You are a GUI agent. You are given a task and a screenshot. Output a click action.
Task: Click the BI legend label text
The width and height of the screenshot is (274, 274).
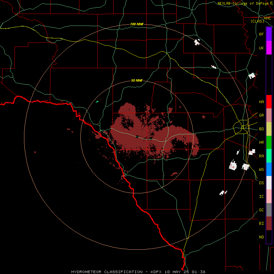261,223
